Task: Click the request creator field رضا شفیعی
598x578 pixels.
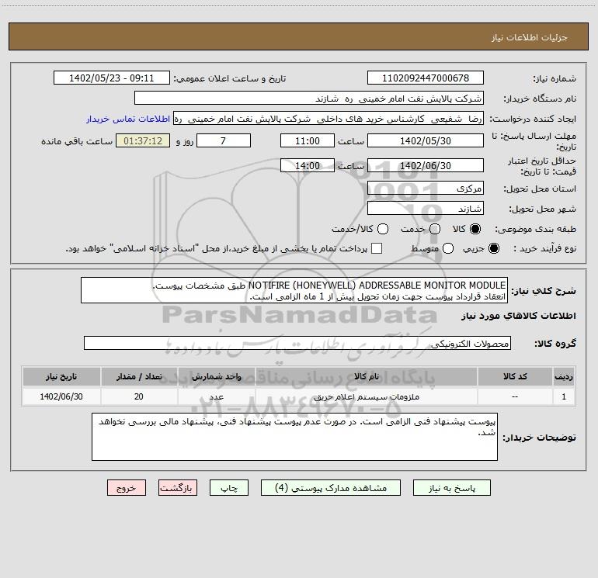Action: 329,119
